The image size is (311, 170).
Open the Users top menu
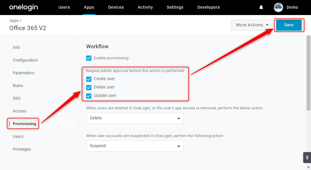pyautogui.click(x=64, y=7)
